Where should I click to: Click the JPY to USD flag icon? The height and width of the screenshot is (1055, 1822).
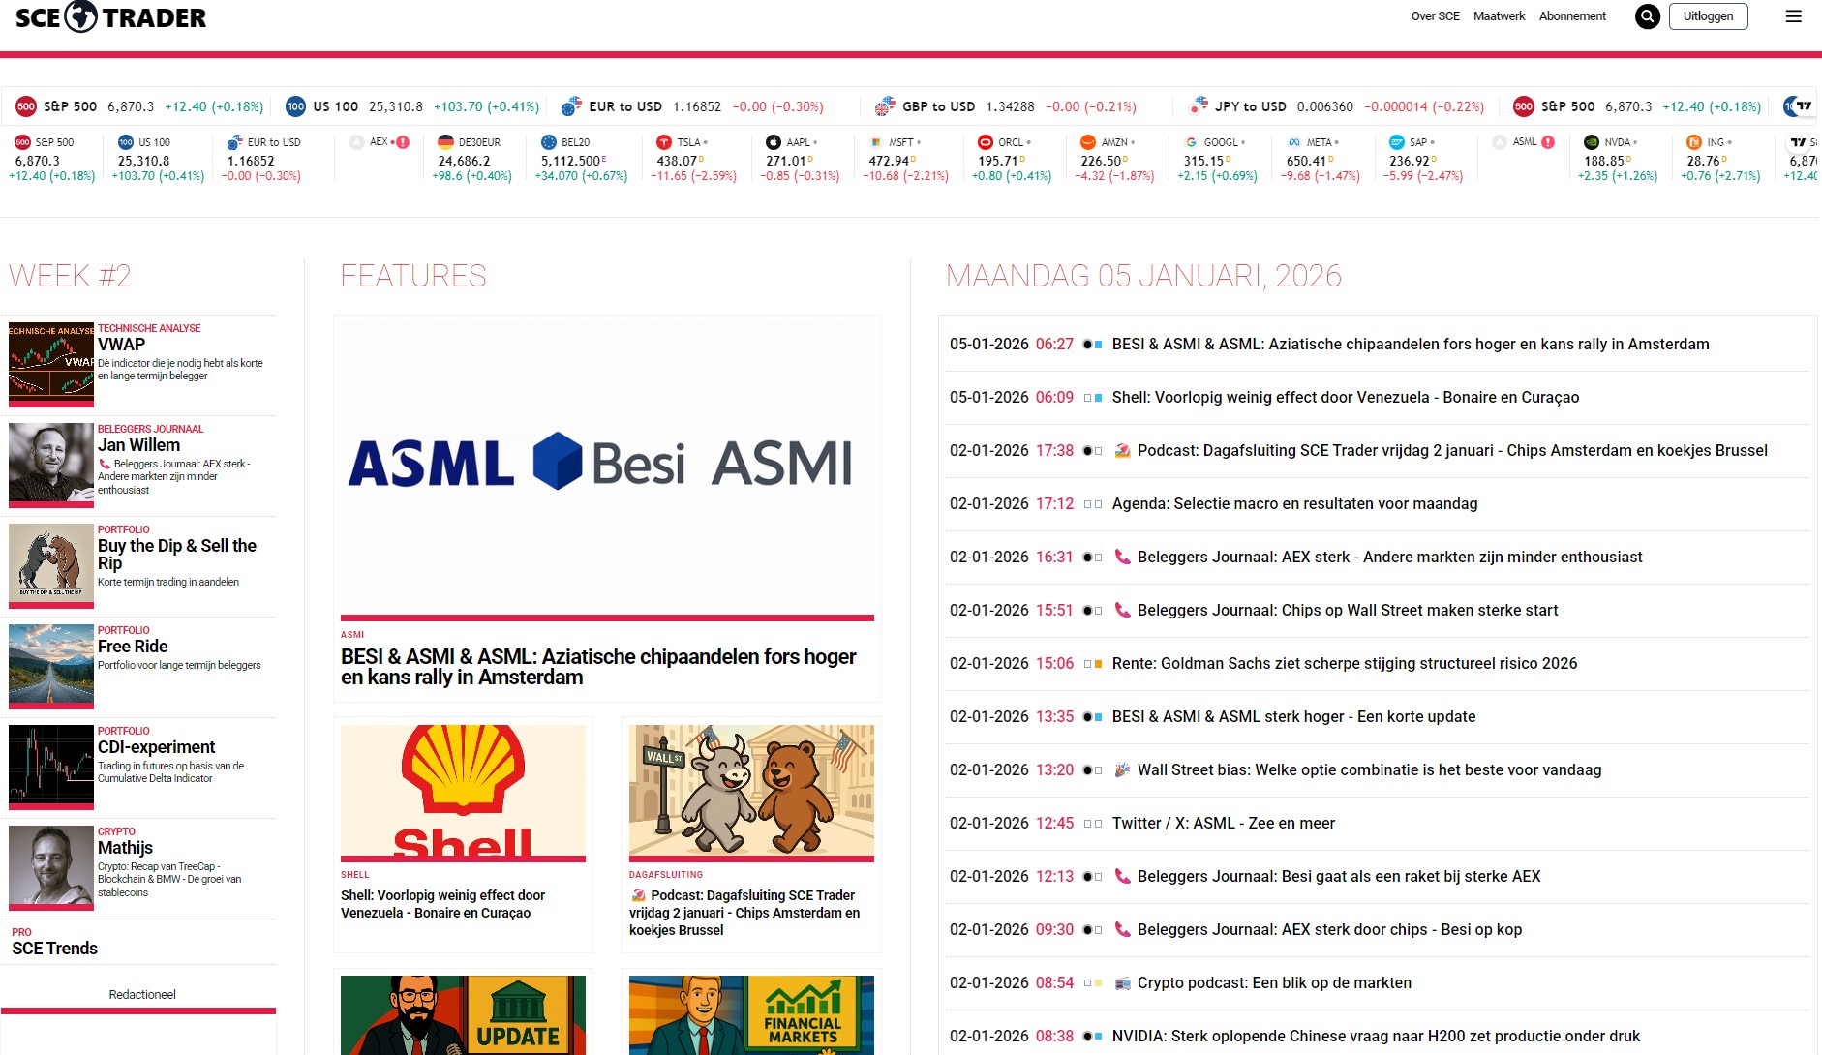click(1199, 105)
